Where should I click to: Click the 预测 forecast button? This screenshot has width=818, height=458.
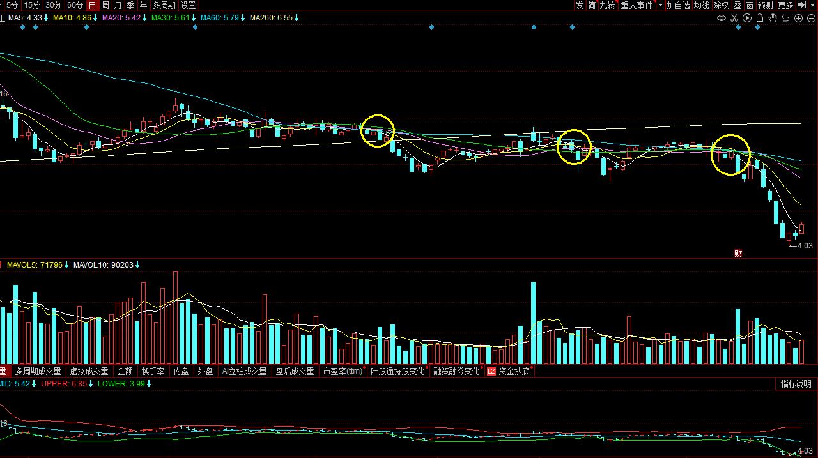tap(766, 5)
